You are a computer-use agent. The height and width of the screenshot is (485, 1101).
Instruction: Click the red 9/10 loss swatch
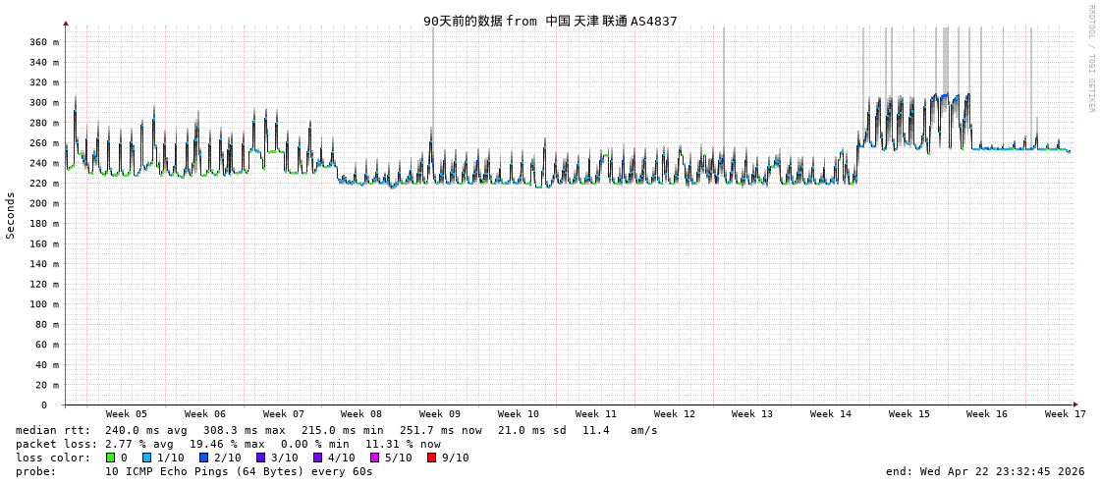[431, 458]
